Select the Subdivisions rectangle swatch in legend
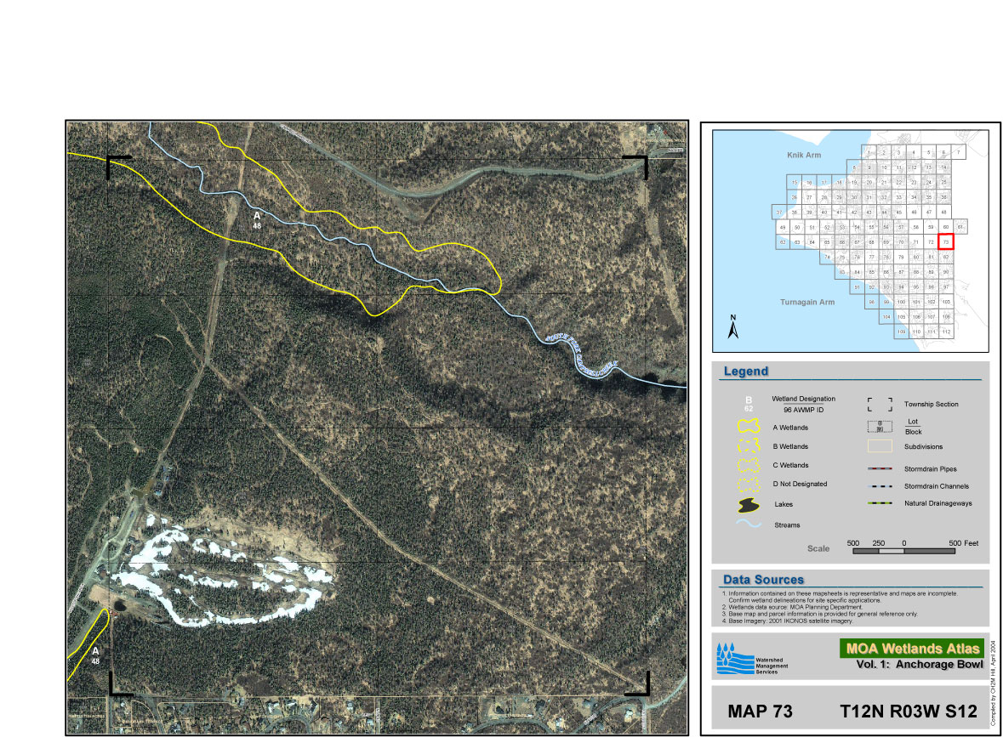Viewport: 1003px width, 737px height. tap(880, 445)
